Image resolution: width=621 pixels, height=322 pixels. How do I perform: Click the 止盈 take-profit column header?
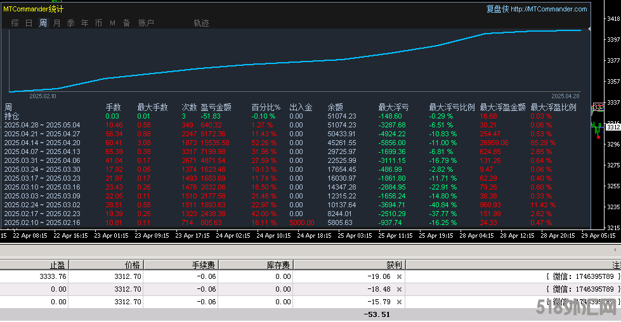[58, 265]
